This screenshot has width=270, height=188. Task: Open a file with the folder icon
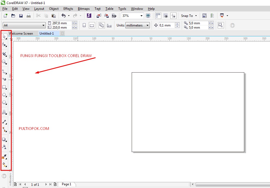(x=13, y=16)
